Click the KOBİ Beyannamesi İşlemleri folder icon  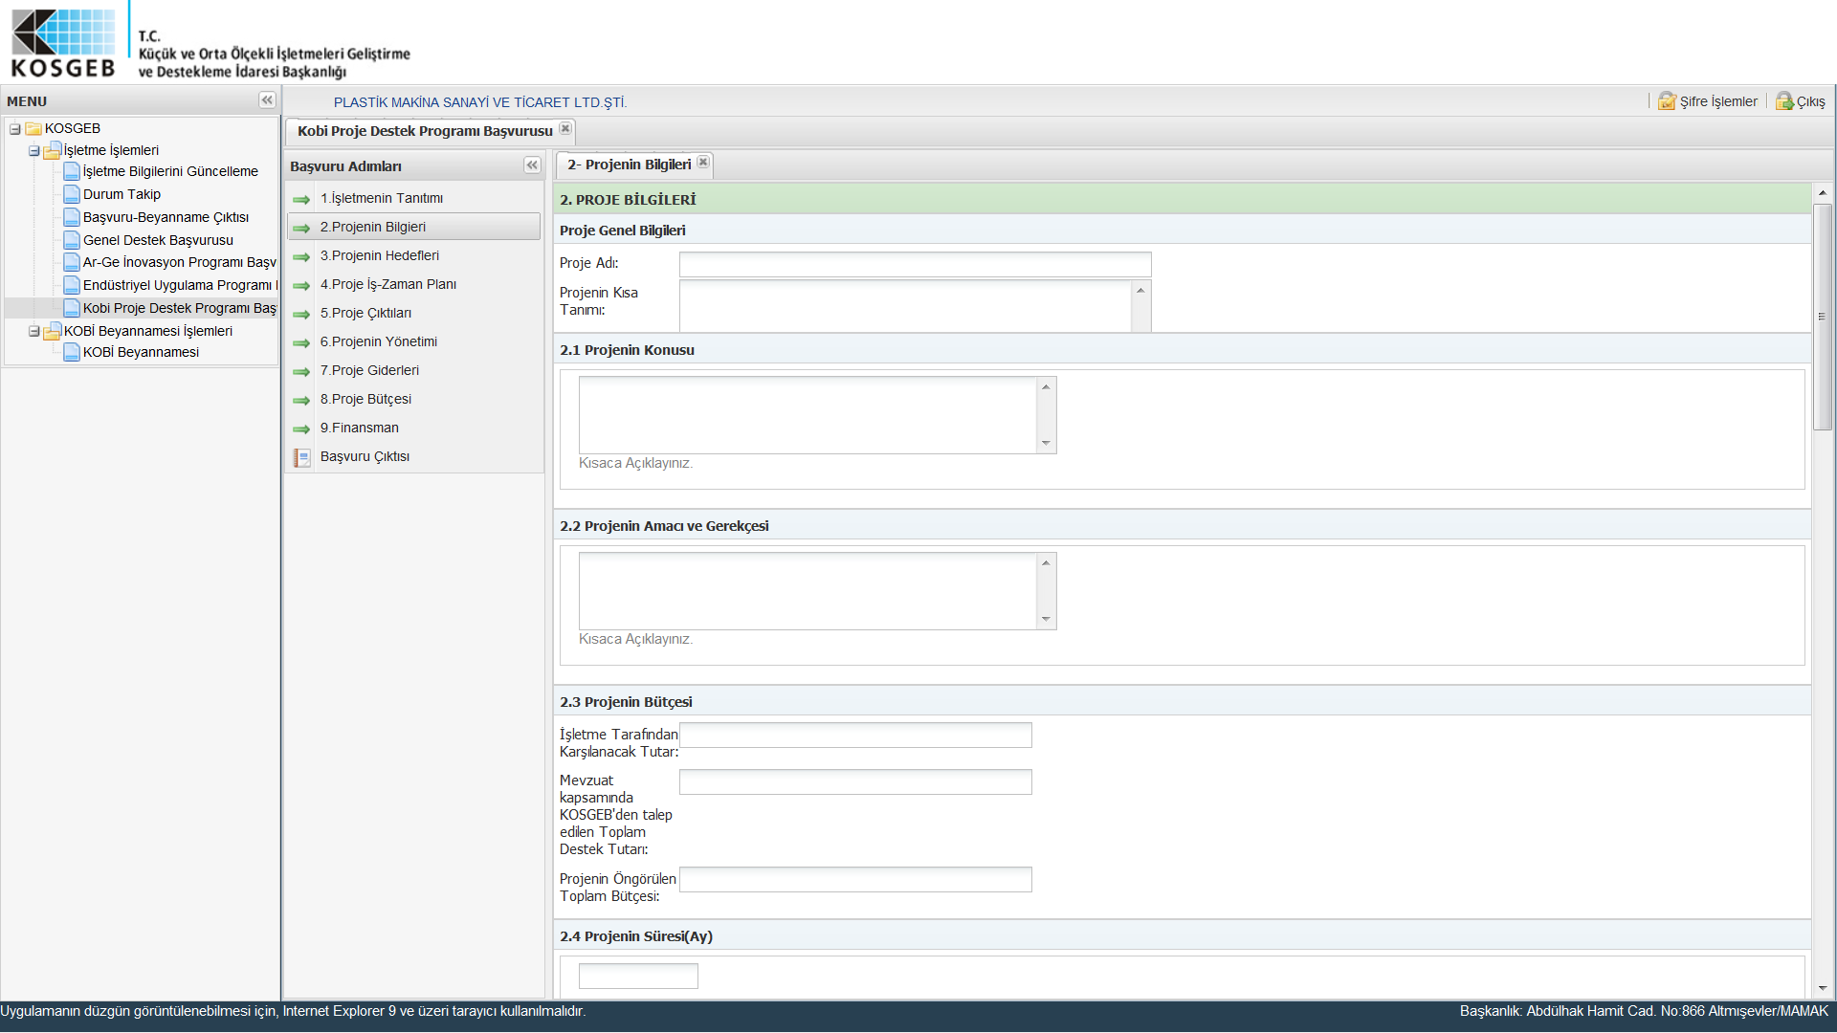tap(53, 331)
